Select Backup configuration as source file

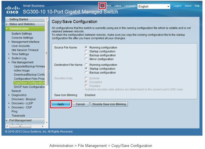point(86,55)
